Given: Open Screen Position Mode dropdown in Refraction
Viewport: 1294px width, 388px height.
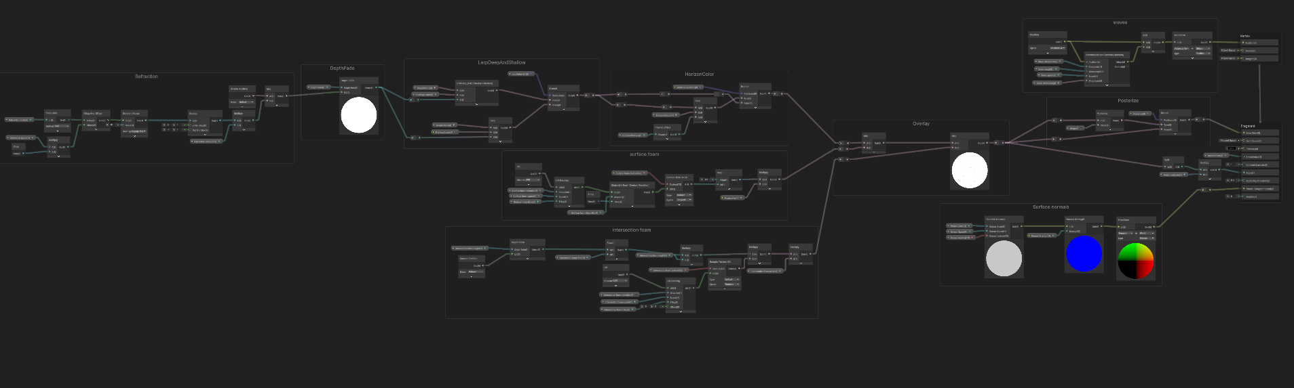Looking at the screenshot, I should tap(247, 102).
